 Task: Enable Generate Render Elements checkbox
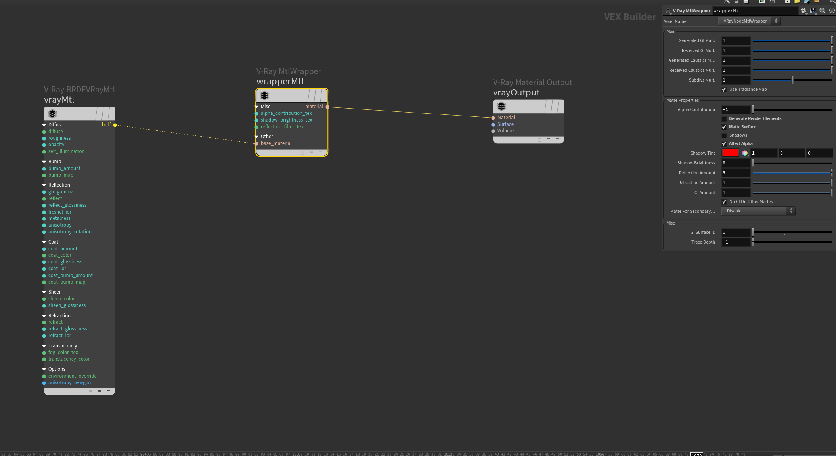[724, 119]
